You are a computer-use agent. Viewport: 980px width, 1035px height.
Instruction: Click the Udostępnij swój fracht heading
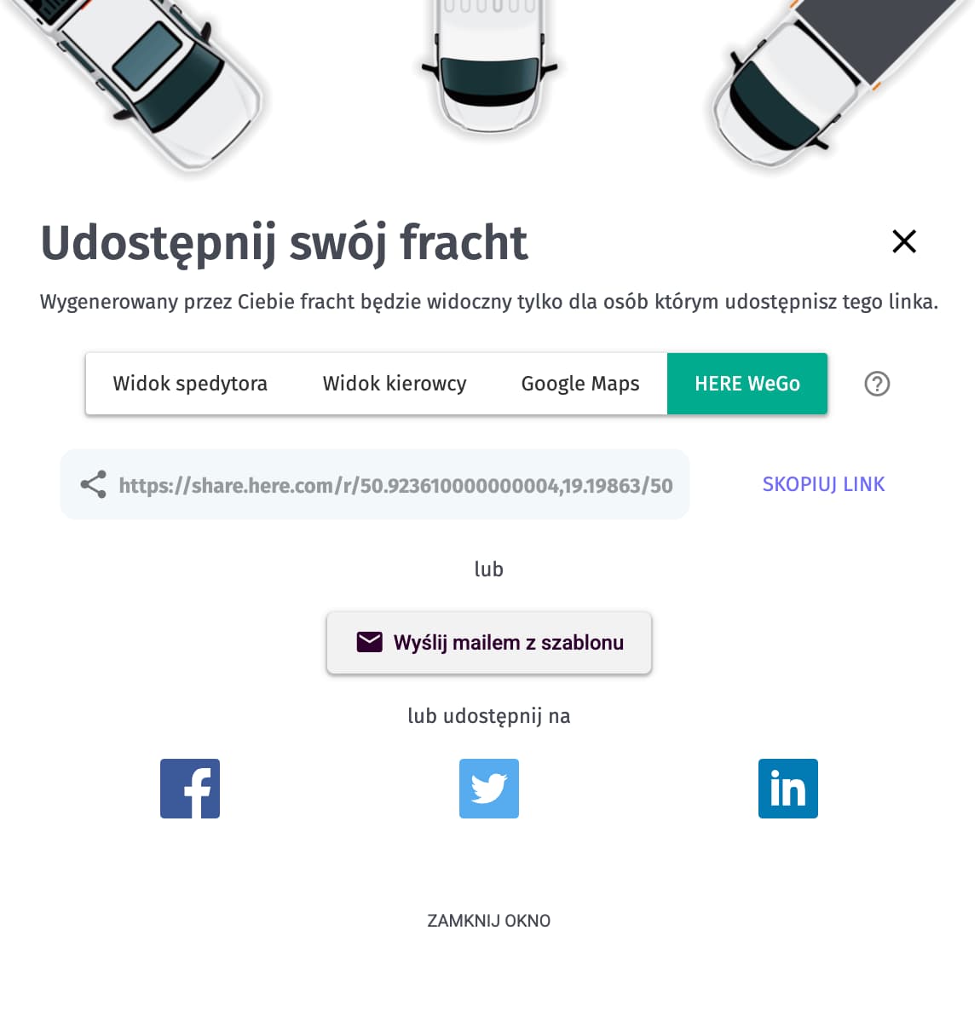[x=284, y=243]
